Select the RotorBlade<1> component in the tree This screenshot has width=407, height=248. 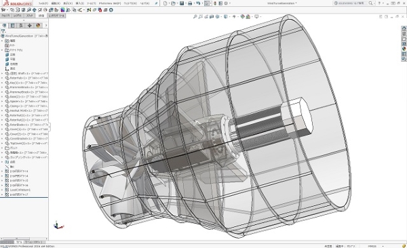click(x=26, y=125)
